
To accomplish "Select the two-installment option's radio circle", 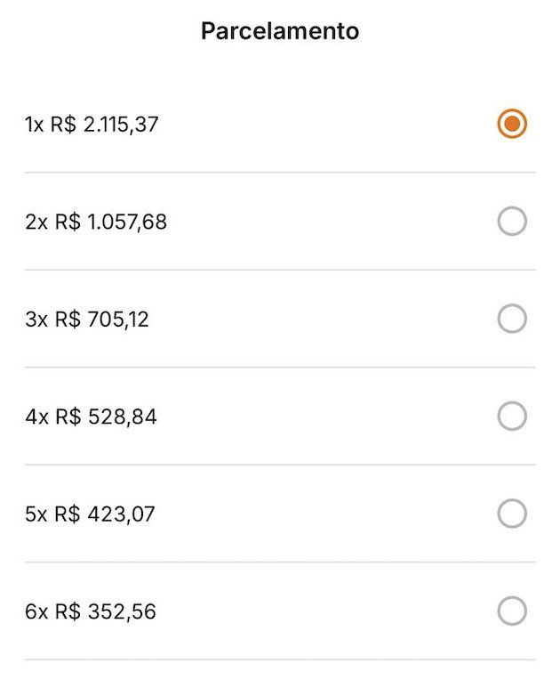I will click(512, 222).
